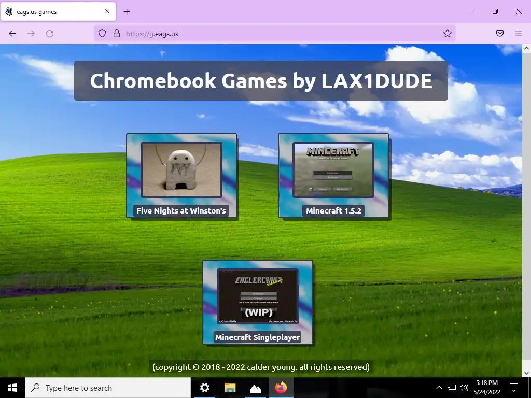Go back using the browser back arrow
The width and height of the screenshot is (531, 398).
pos(12,34)
